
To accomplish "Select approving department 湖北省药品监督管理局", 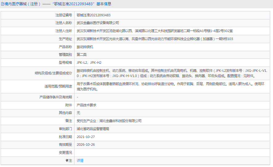I will (x=93, y=129).
